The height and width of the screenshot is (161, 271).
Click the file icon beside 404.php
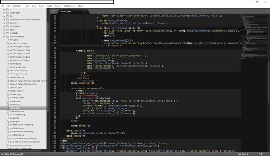[8, 40]
